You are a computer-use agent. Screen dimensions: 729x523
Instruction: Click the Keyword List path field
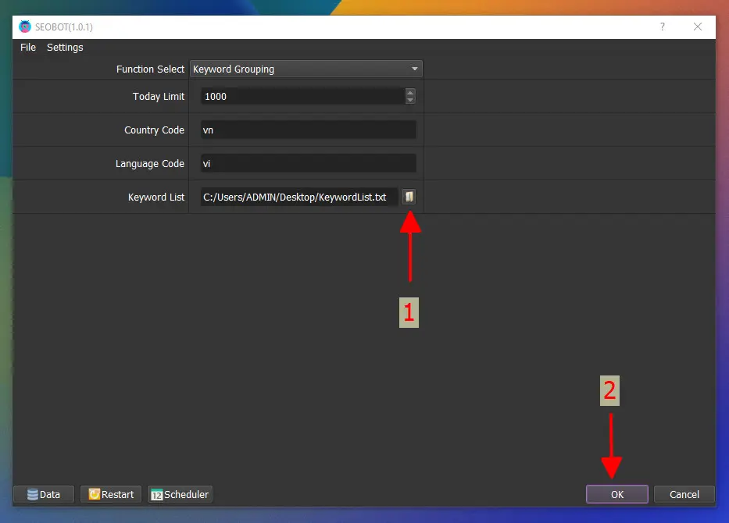300,197
